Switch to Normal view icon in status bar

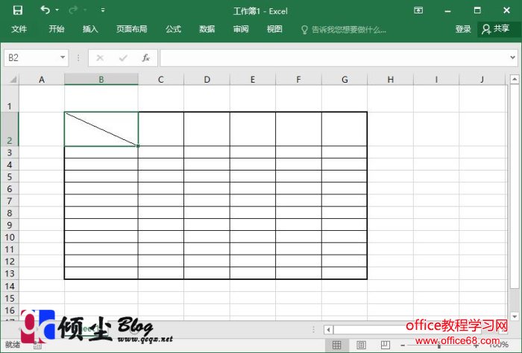coord(337,345)
